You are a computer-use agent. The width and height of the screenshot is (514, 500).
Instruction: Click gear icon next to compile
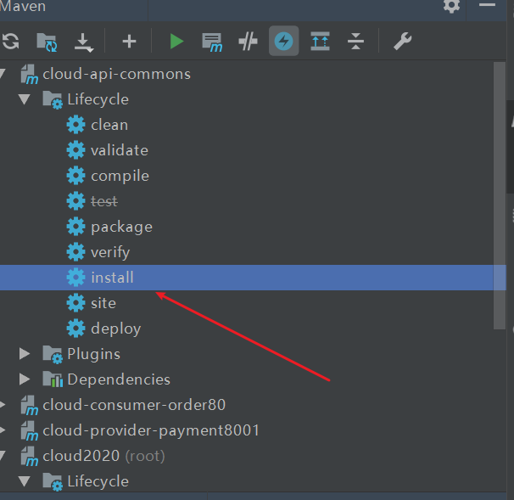point(75,176)
